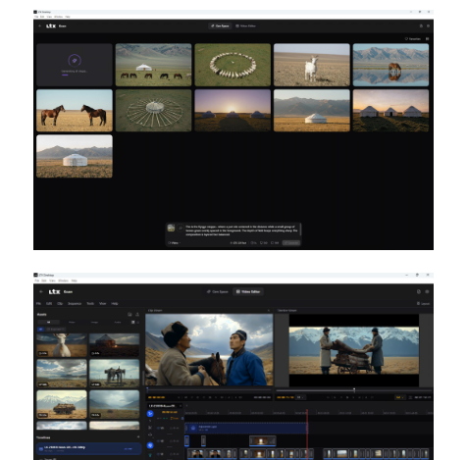
Task: Click the import media icon in Assets header
Action: (137, 314)
